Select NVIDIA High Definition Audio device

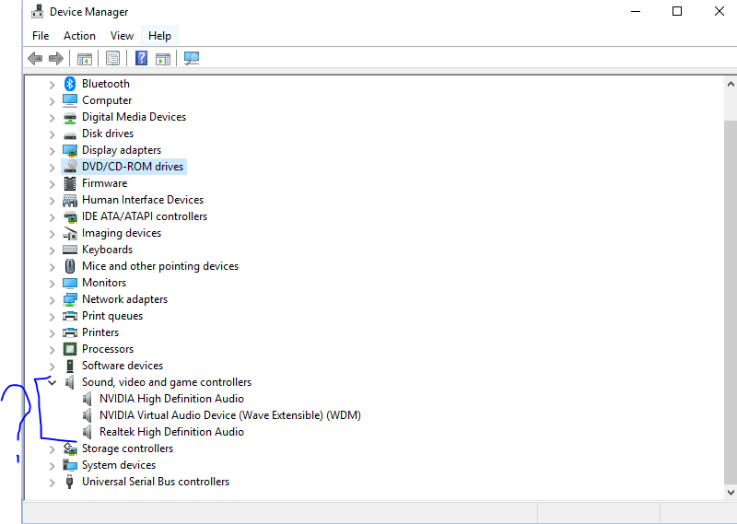[171, 399]
